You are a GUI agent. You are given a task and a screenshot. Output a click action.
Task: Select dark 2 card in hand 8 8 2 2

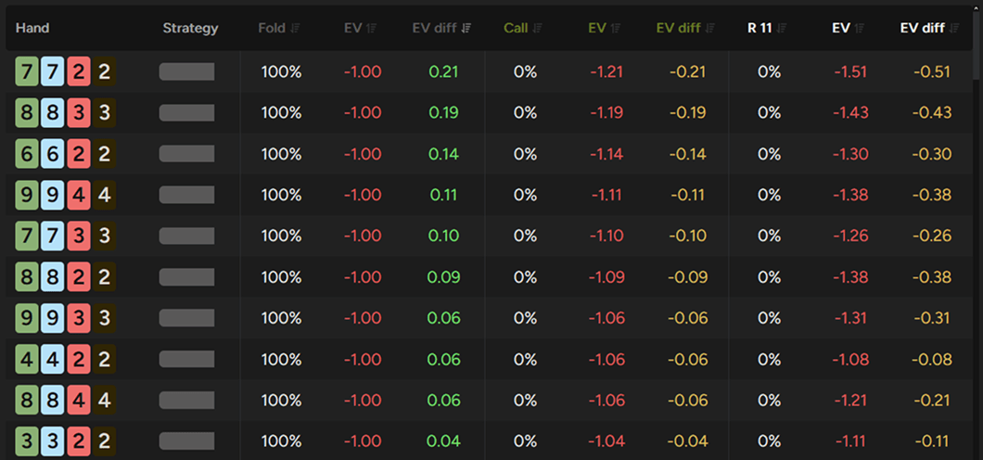105,277
